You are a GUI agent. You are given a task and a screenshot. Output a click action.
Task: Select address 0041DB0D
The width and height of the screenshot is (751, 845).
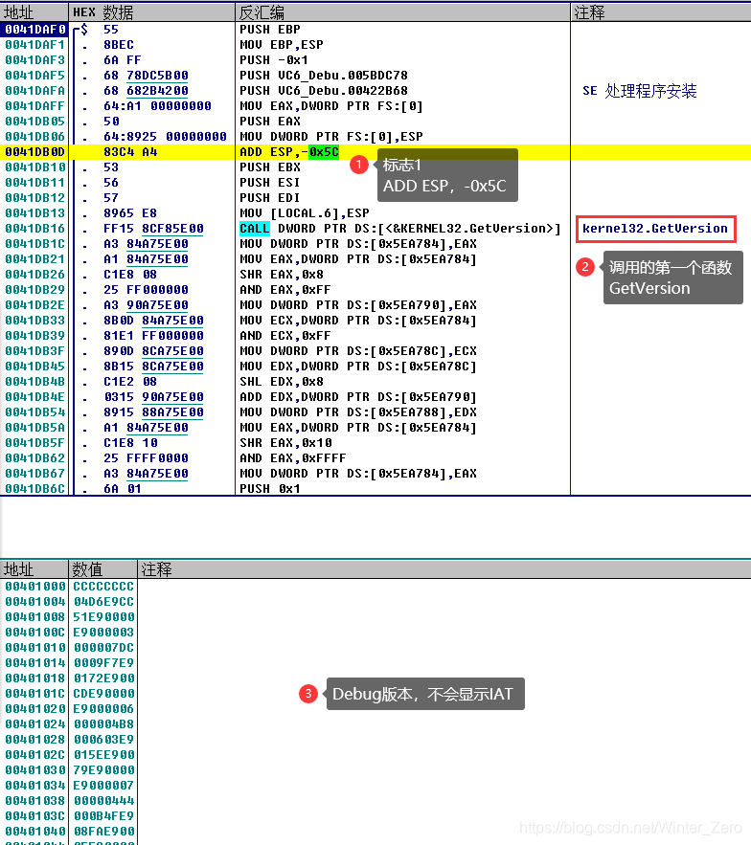click(35, 152)
